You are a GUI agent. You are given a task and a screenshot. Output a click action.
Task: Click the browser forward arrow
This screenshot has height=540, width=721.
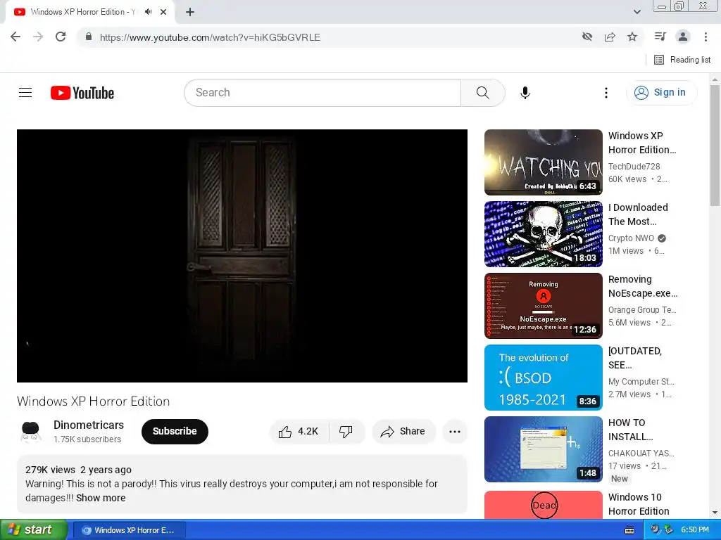point(38,37)
